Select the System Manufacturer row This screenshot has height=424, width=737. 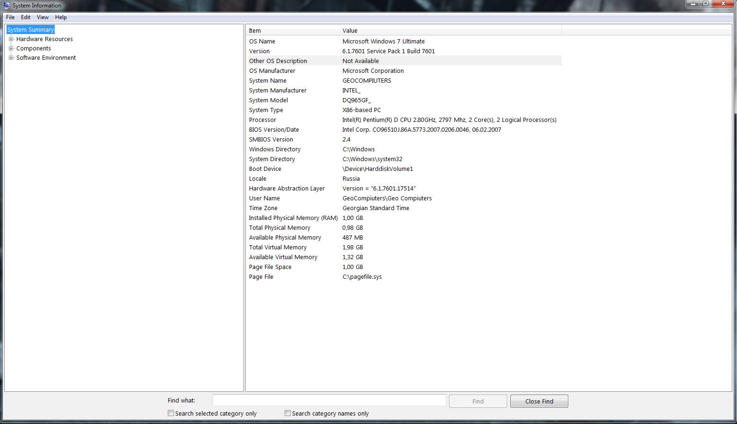click(404, 91)
